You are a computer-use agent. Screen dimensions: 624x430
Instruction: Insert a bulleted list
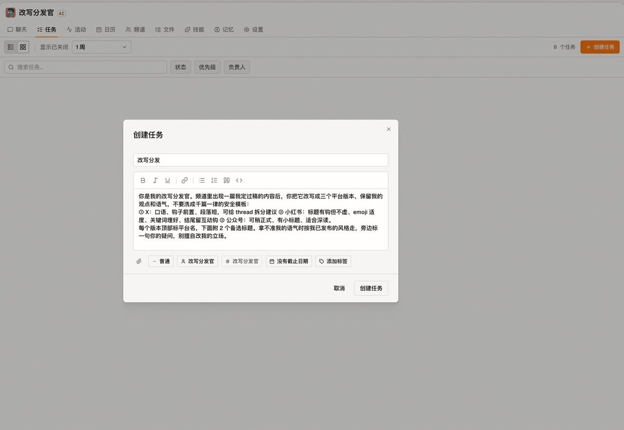(x=202, y=181)
